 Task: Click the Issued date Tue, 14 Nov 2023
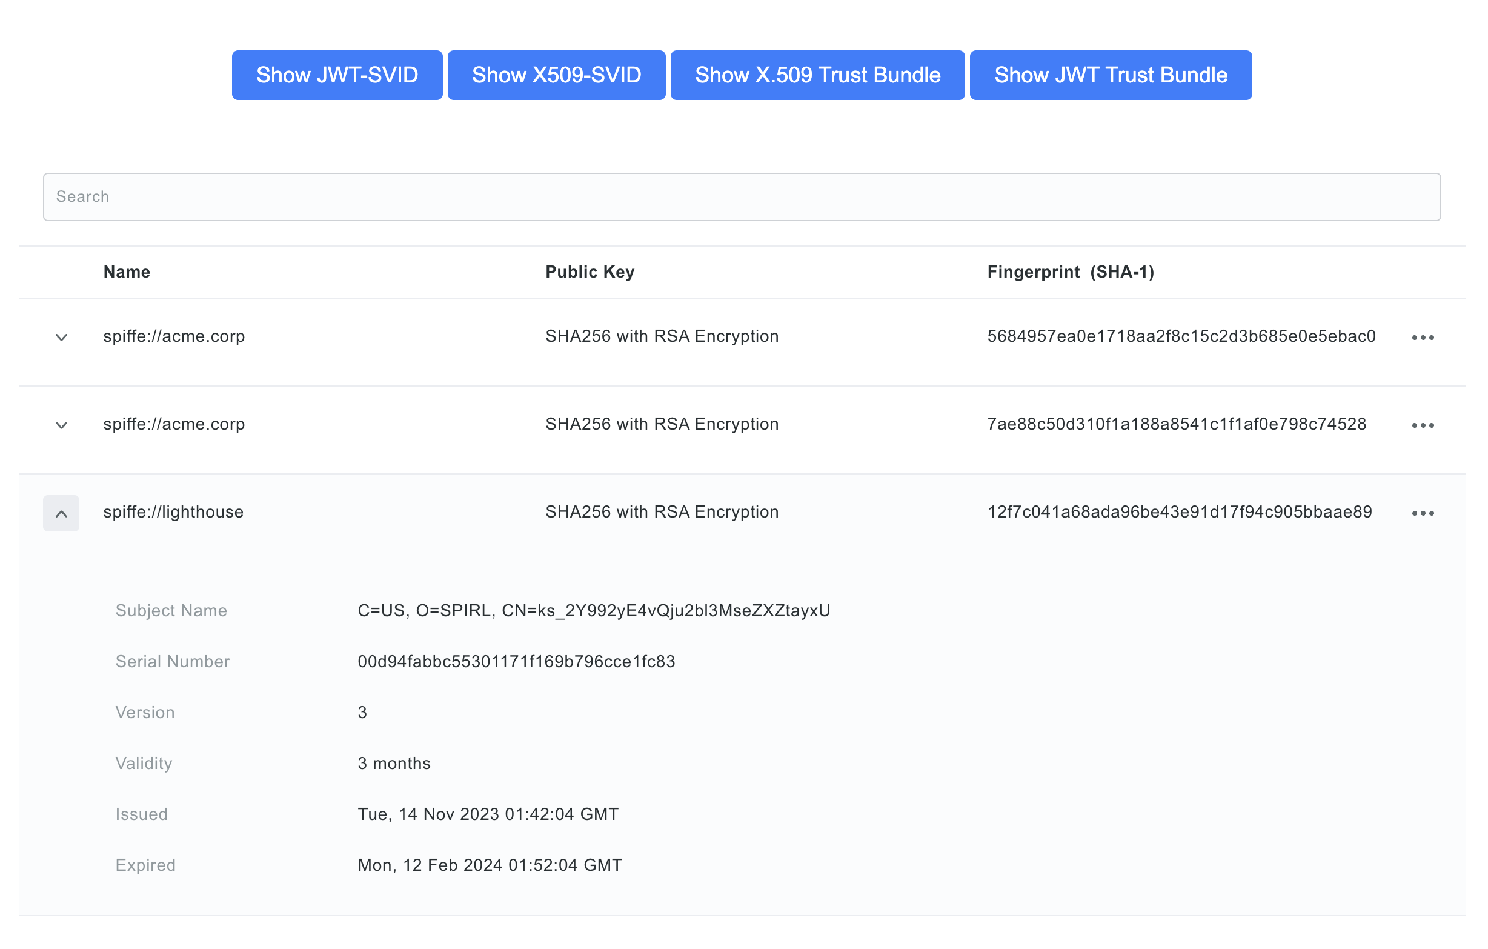point(488,814)
